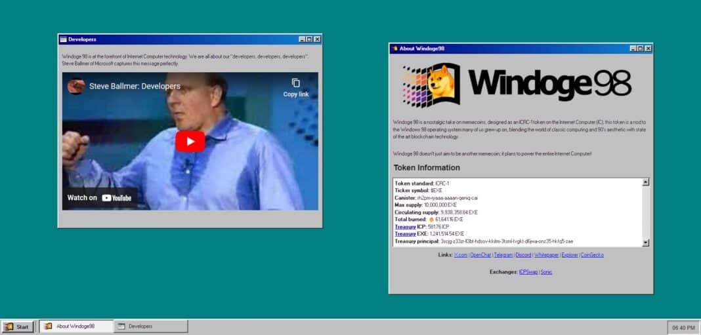Click the Circulating supply row

(436, 212)
